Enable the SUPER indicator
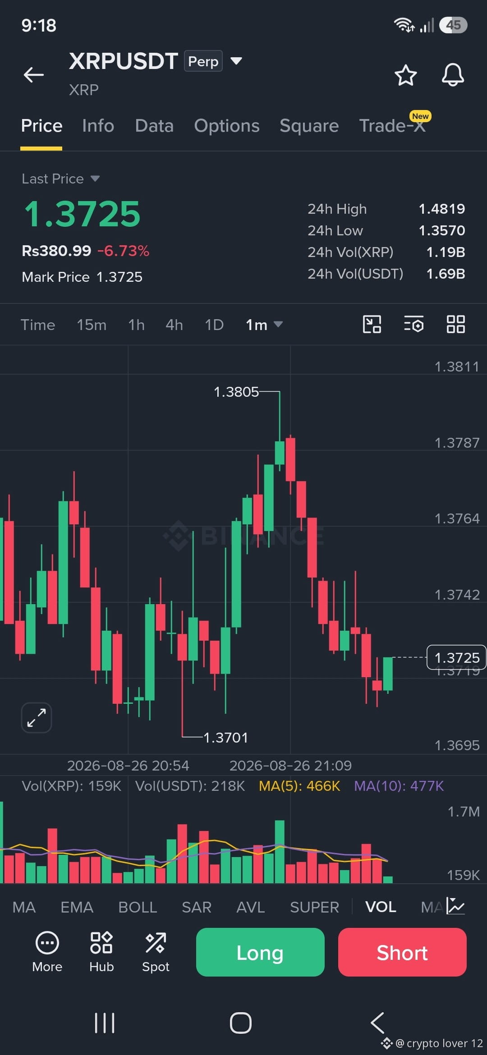 315,907
